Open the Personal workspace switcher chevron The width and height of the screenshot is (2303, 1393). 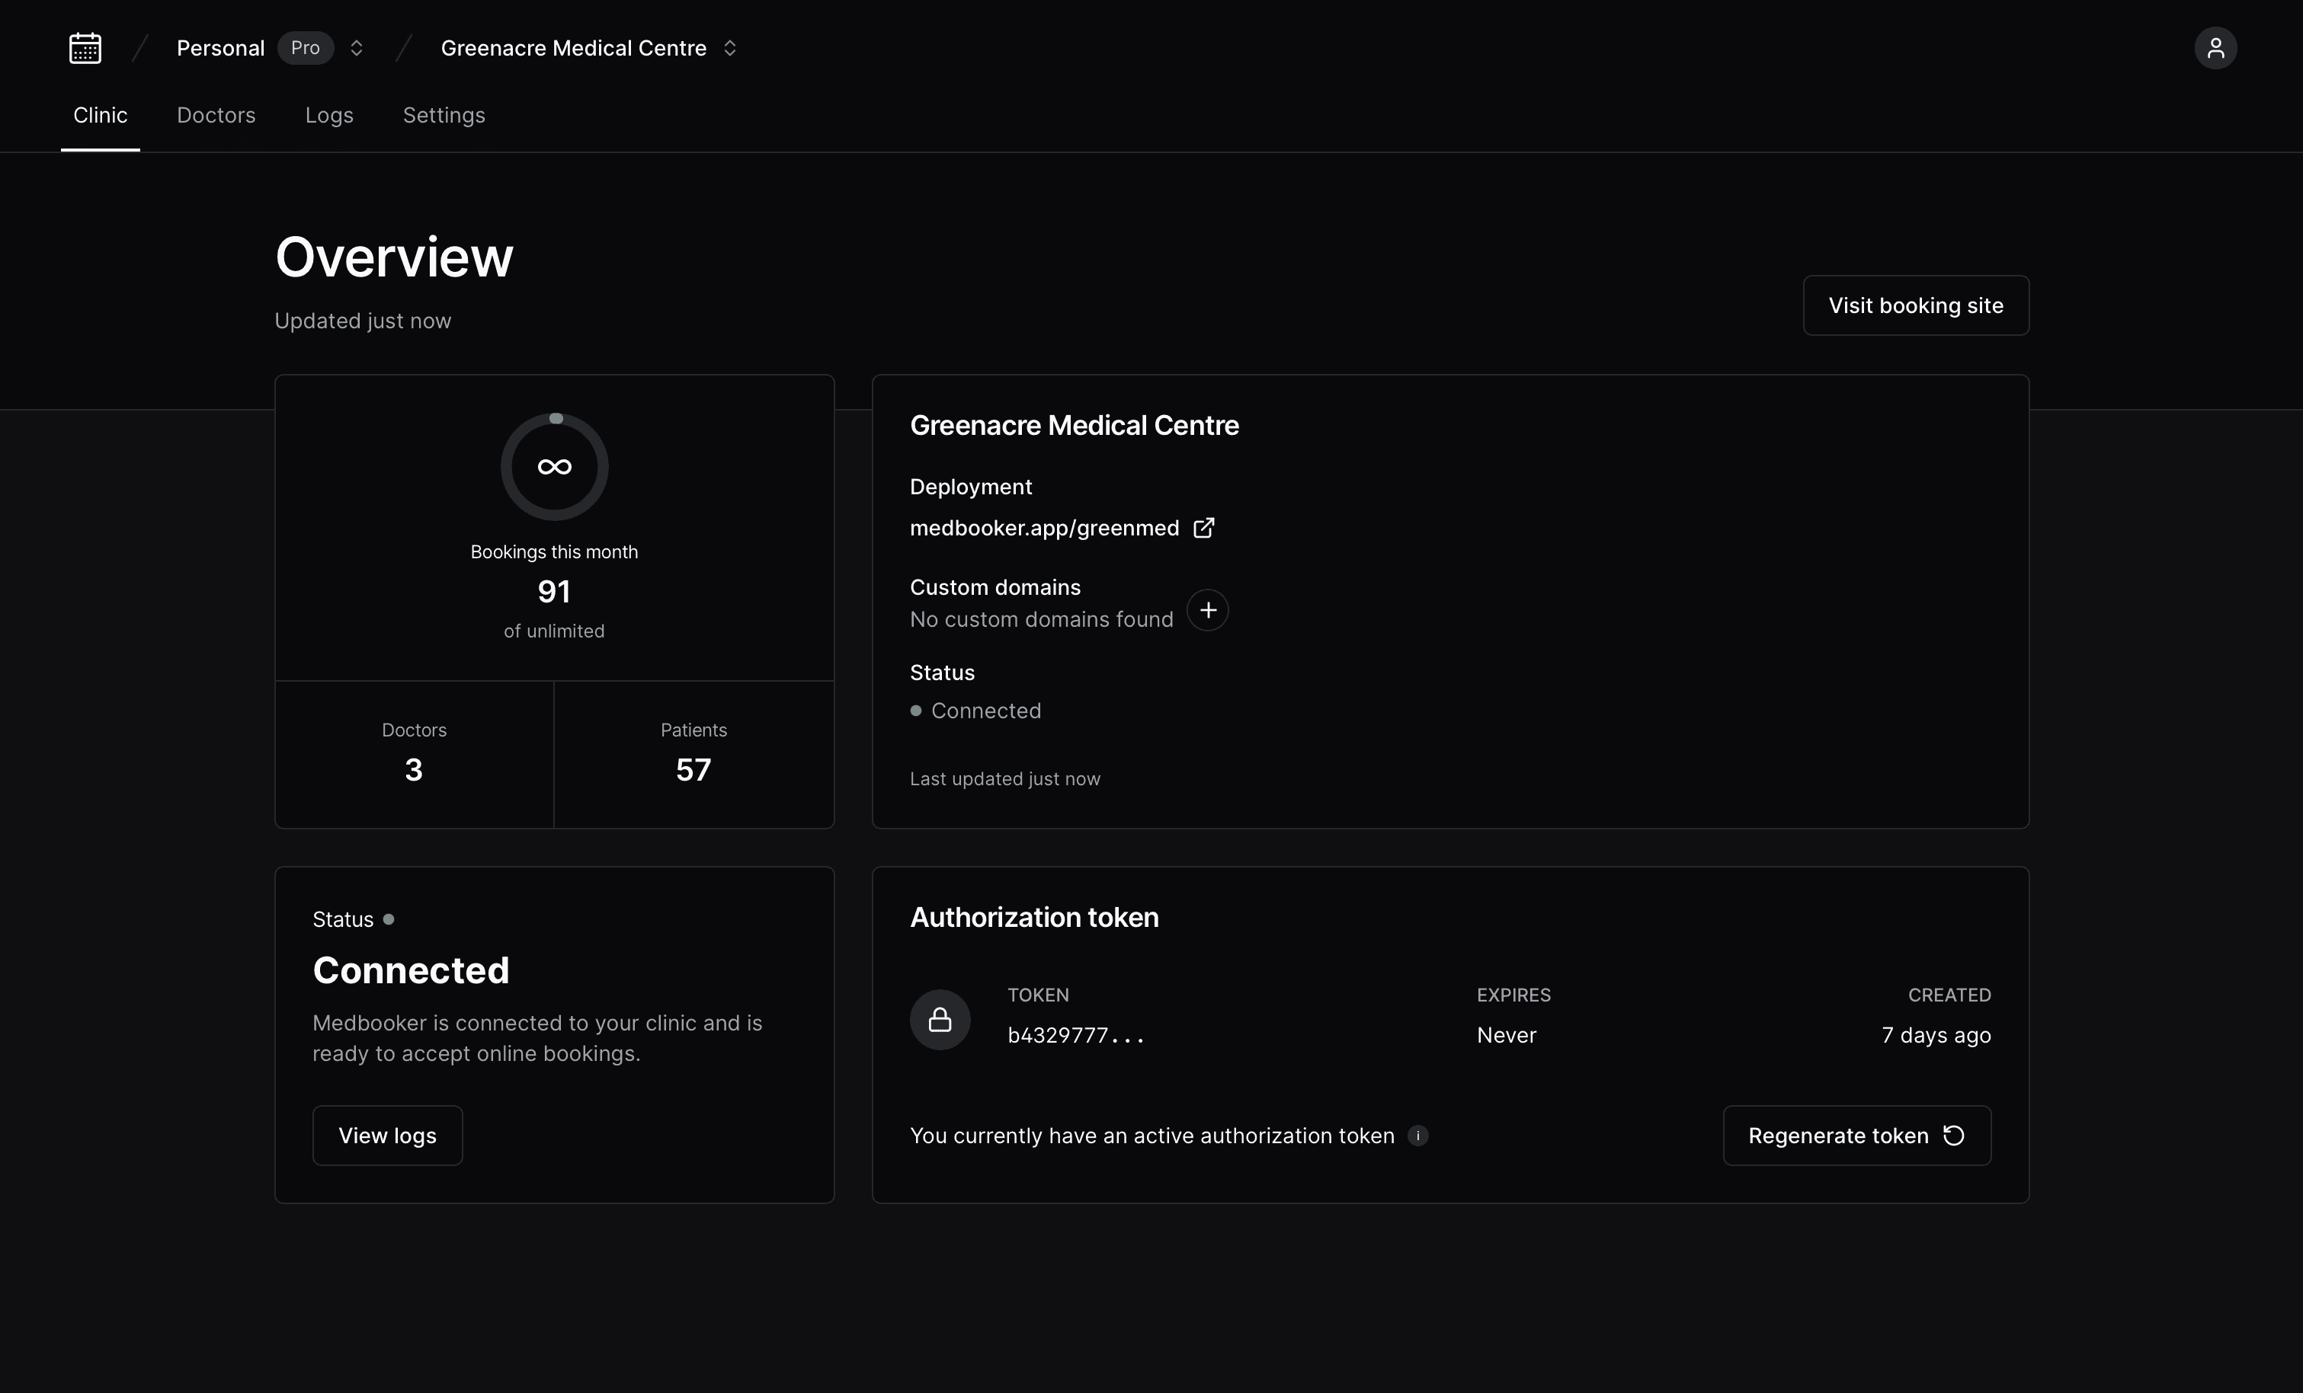[356, 48]
